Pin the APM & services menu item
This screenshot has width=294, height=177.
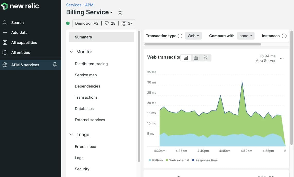point(55,65)
